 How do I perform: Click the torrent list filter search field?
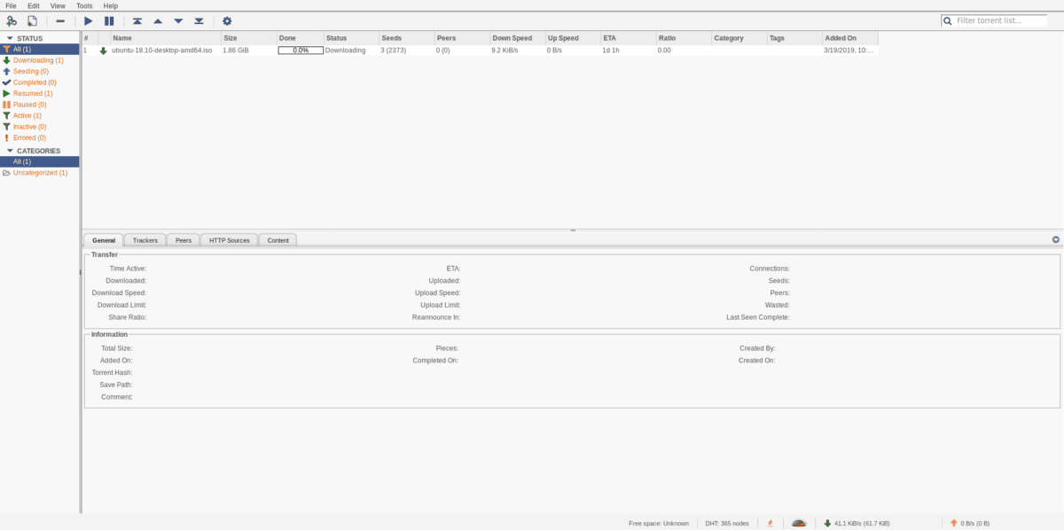(995, 19)
